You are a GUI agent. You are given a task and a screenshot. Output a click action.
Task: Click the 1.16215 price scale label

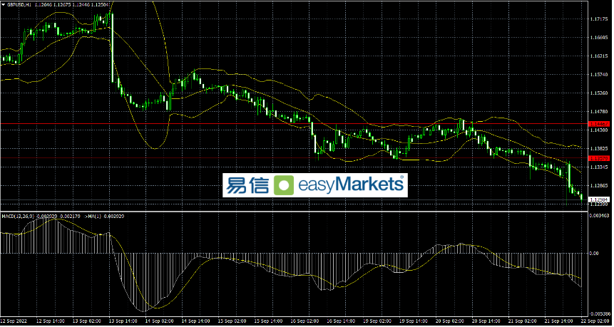click(600, 56)
